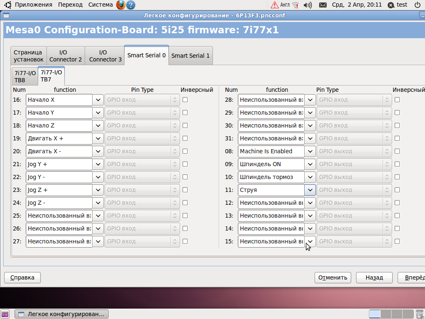Expand function dropdown for pin 08 Machine Is Enabled

click(310, 151)
